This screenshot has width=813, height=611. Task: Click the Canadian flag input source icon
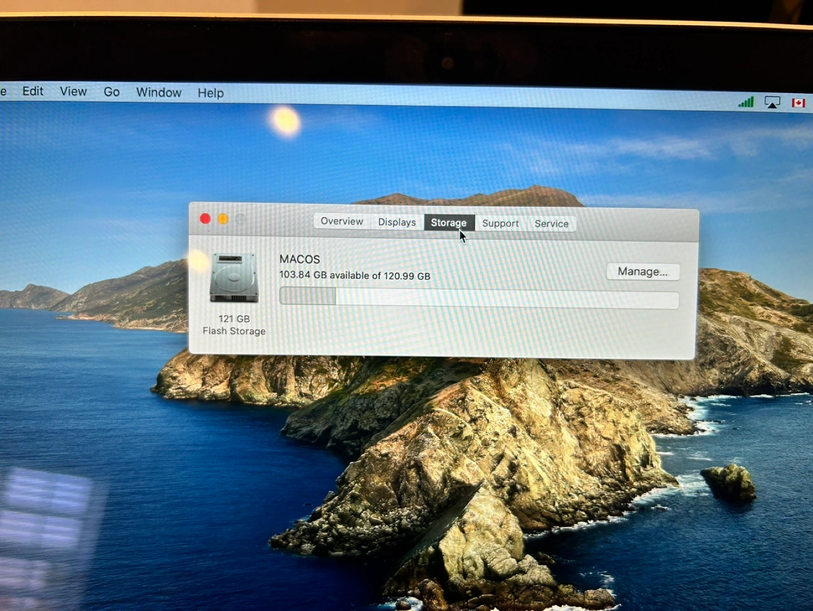click(798, 103)
